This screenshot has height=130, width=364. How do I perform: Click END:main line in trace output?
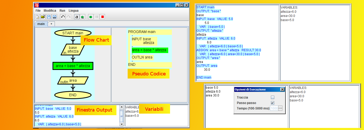click(204, 77)
